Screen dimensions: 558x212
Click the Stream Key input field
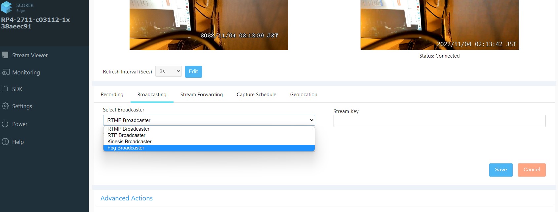click(x=439, y=121)
